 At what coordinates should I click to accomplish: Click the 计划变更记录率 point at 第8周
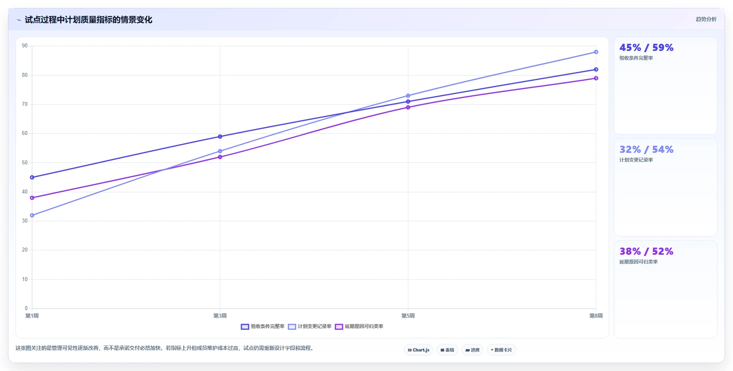[x=596, y=52]
